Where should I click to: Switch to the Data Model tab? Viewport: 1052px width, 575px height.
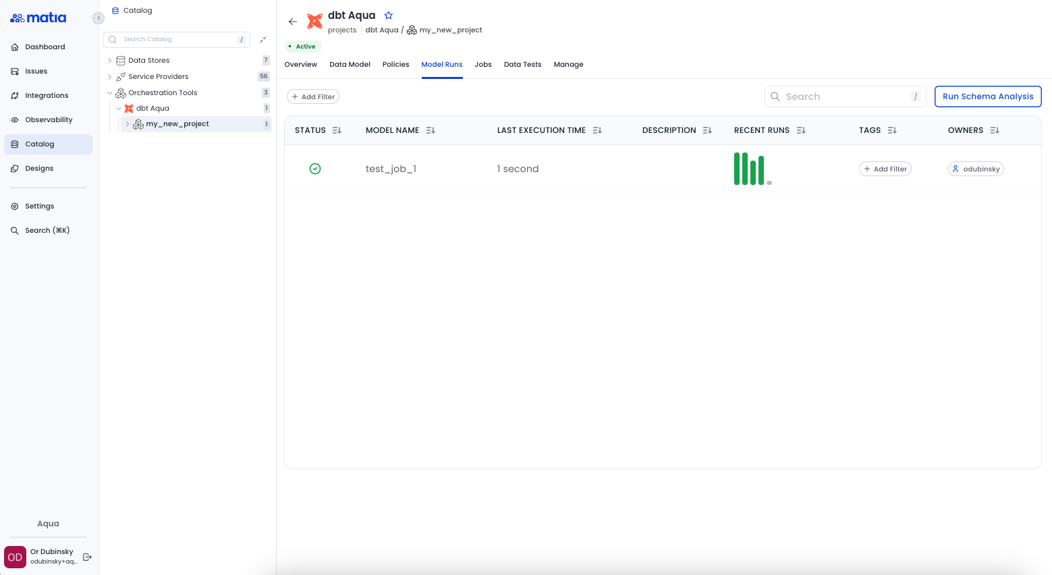pyautogui.click(x=350, y=64)
